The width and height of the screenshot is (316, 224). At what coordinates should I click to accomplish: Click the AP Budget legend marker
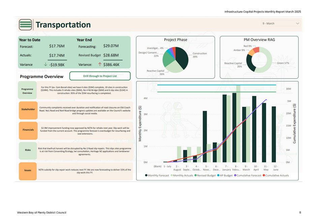click(x=218, y=176)
